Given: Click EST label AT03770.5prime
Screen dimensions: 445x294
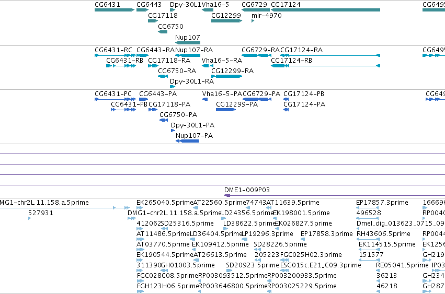Looking at the screenshot, I should click(163, 244).
